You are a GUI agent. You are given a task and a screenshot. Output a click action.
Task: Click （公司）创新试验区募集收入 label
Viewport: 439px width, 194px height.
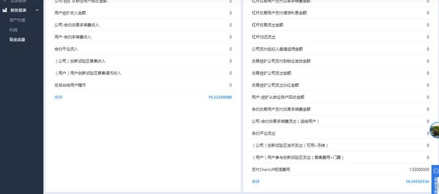coord(80,61)
